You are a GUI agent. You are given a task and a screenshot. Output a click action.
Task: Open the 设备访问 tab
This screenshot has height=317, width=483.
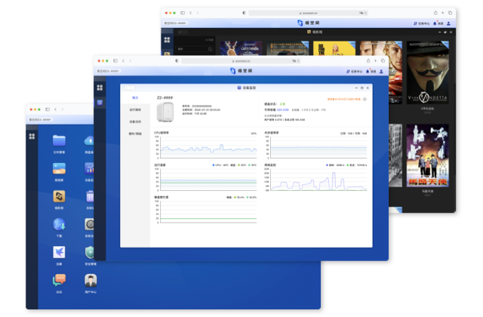[135, 122]
